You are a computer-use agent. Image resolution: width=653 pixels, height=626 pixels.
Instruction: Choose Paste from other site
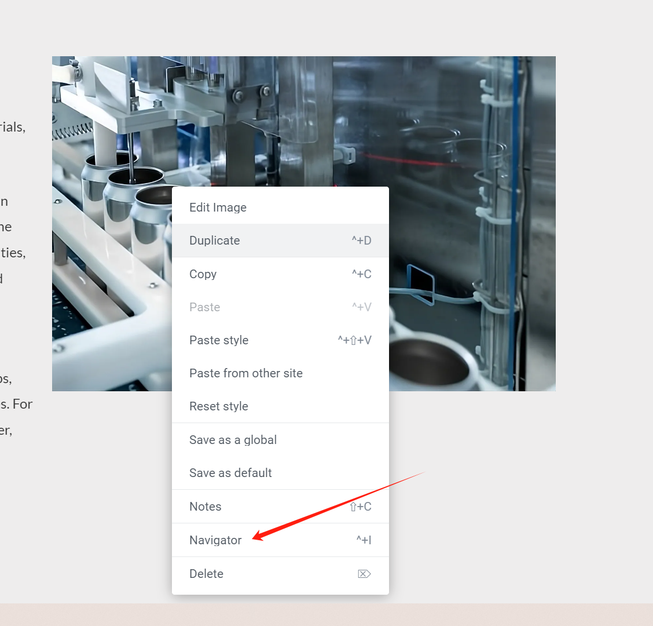point(280,373)
